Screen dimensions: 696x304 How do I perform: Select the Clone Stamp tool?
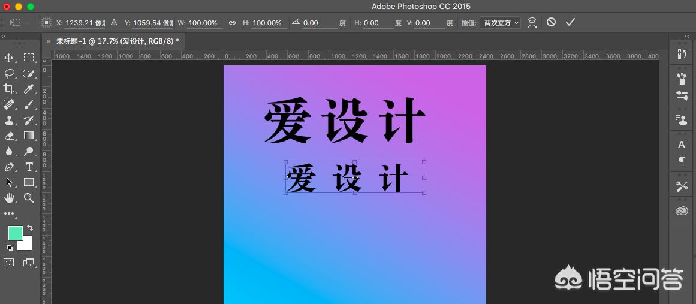(x=8, y=120)
